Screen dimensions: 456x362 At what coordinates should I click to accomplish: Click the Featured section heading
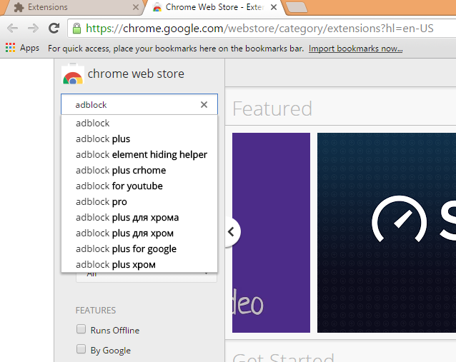click(x=272, y=109)
